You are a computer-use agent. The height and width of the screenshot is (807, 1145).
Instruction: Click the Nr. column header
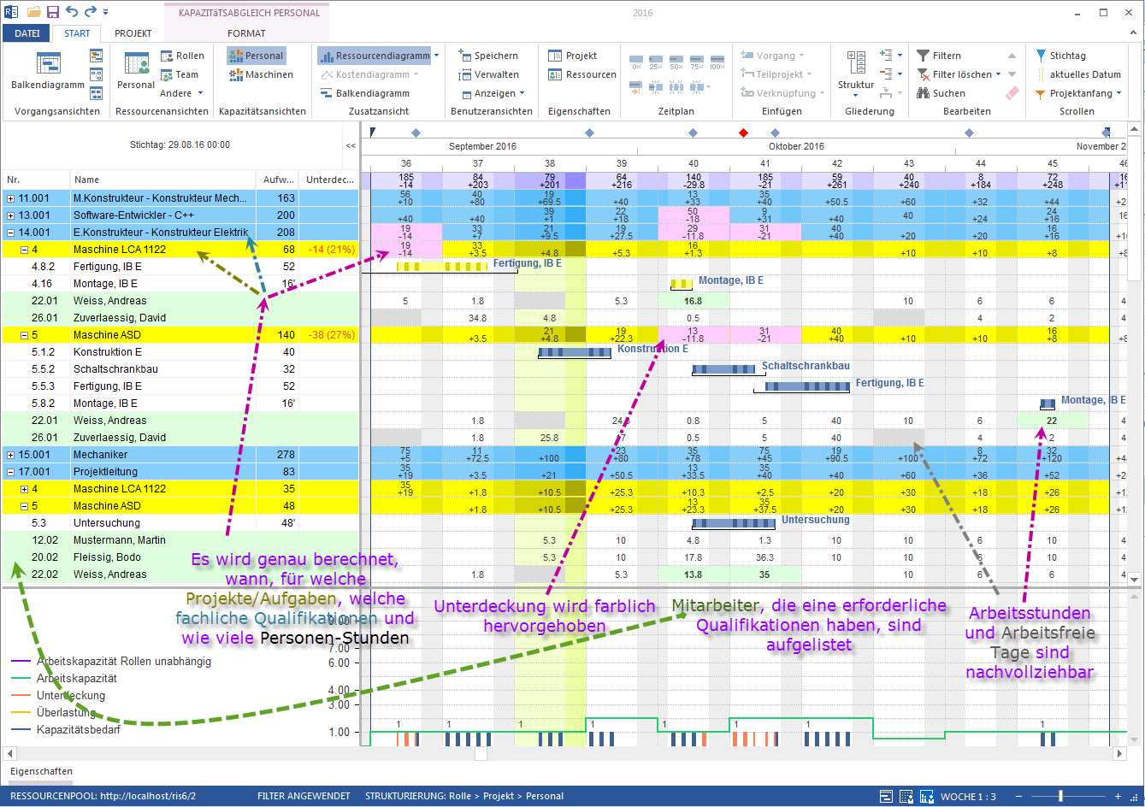[x=36, y=180]
